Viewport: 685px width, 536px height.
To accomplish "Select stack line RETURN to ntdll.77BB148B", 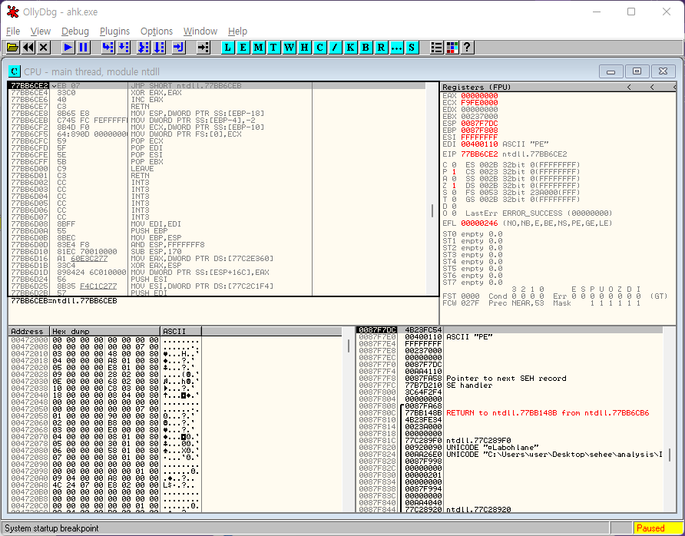I will [509, 413].
